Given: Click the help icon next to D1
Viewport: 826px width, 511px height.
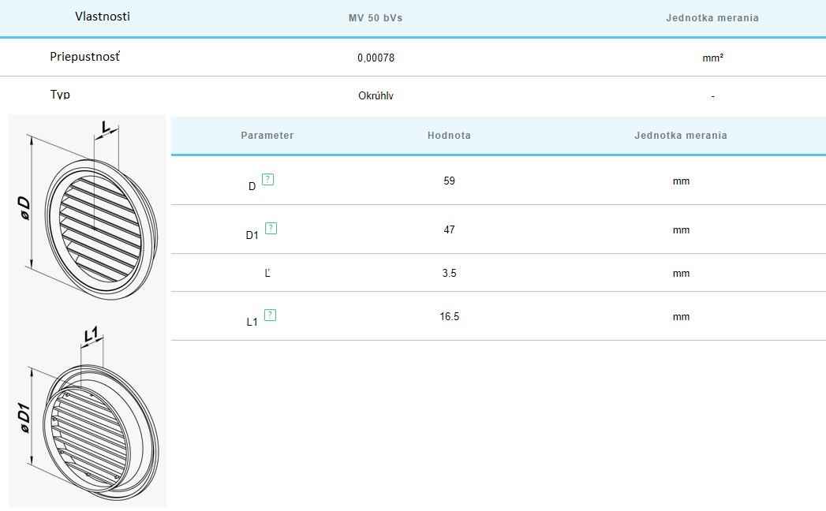Looking at the screenshot, I should tap(271, 229).
